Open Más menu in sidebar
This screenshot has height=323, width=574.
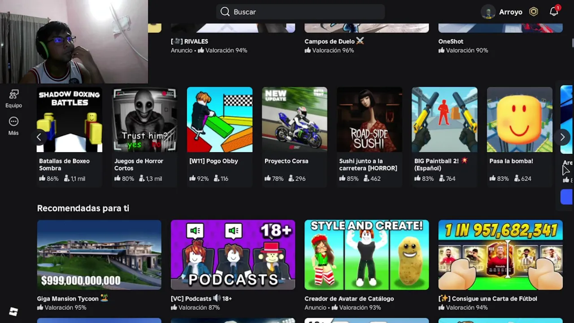tap(13, 126)
